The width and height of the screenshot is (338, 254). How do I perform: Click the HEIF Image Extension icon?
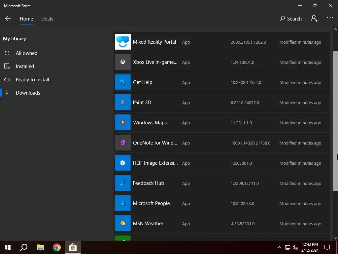click(123, 163)
